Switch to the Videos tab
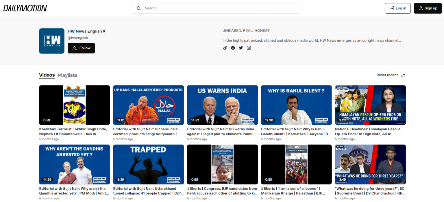This screenshot has height=202, width=444. pos(47,75)
